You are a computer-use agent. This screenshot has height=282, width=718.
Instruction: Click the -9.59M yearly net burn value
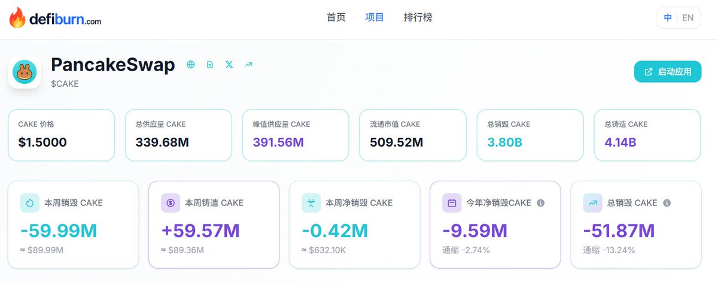pyautogui.click(x=475, y=231)
